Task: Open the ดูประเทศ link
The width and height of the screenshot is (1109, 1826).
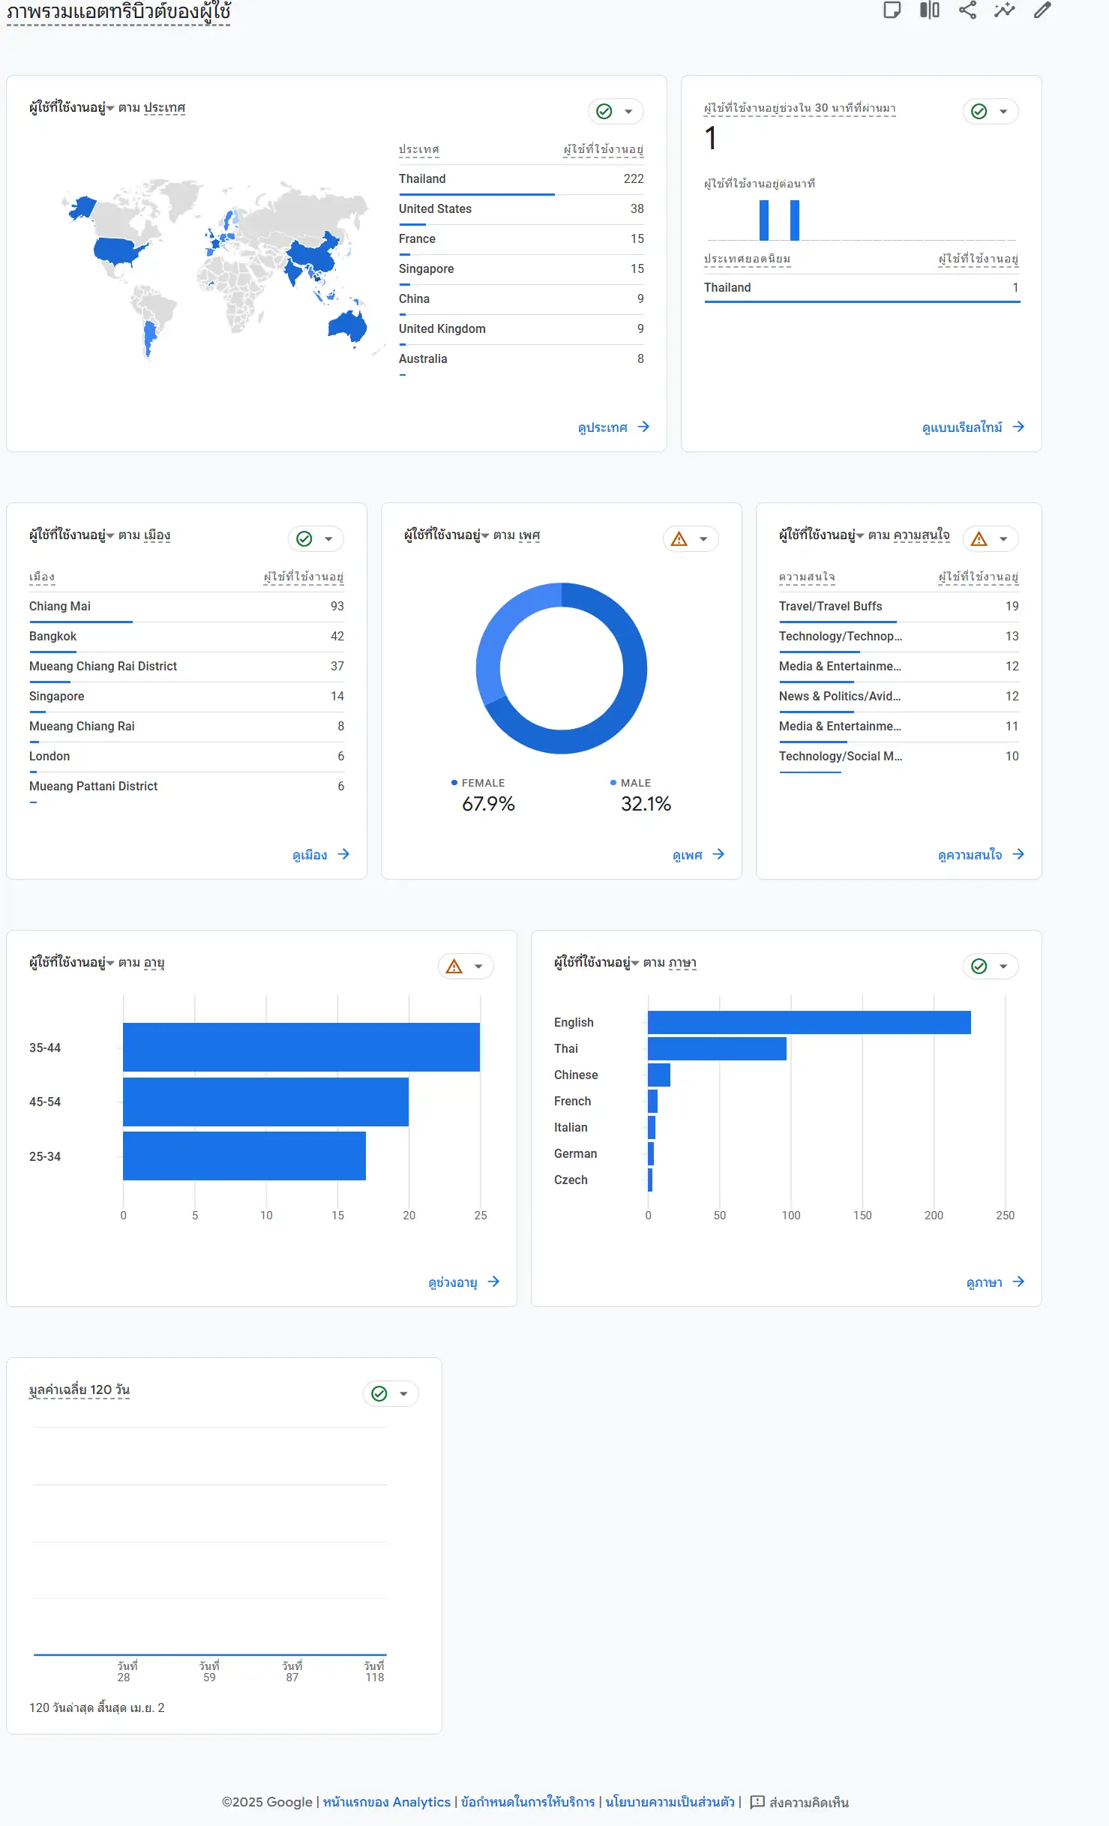Action: [x=613, y=427]
